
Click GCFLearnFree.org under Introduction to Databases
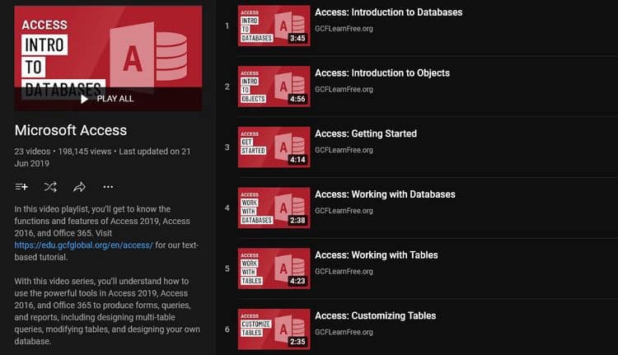344,28
